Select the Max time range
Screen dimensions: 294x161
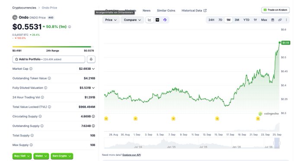pyautogui.click(x=264, y=20)
